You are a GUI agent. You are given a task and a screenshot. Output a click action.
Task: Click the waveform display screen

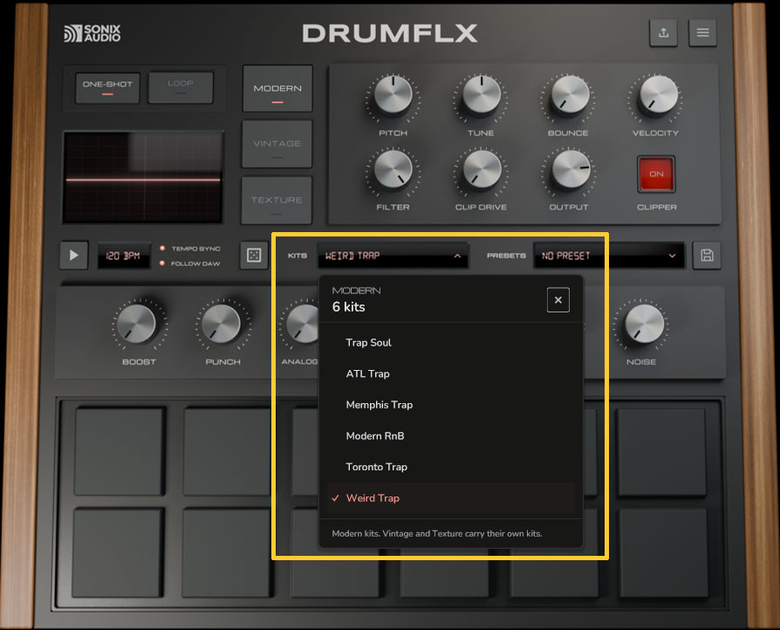tap(143, 177)
